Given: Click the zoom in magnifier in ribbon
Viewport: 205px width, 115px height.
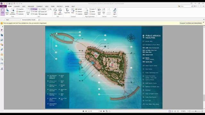Looking at the screenshot, I should pos(51,9).
